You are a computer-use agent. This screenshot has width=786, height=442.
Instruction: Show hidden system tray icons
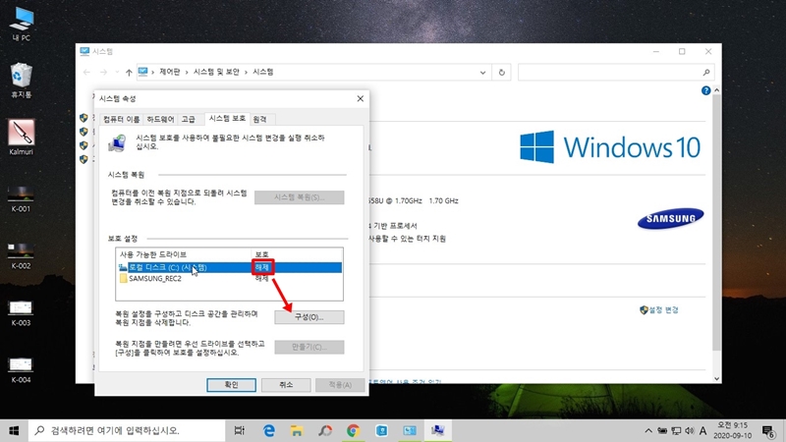click(x=648, y=431)
